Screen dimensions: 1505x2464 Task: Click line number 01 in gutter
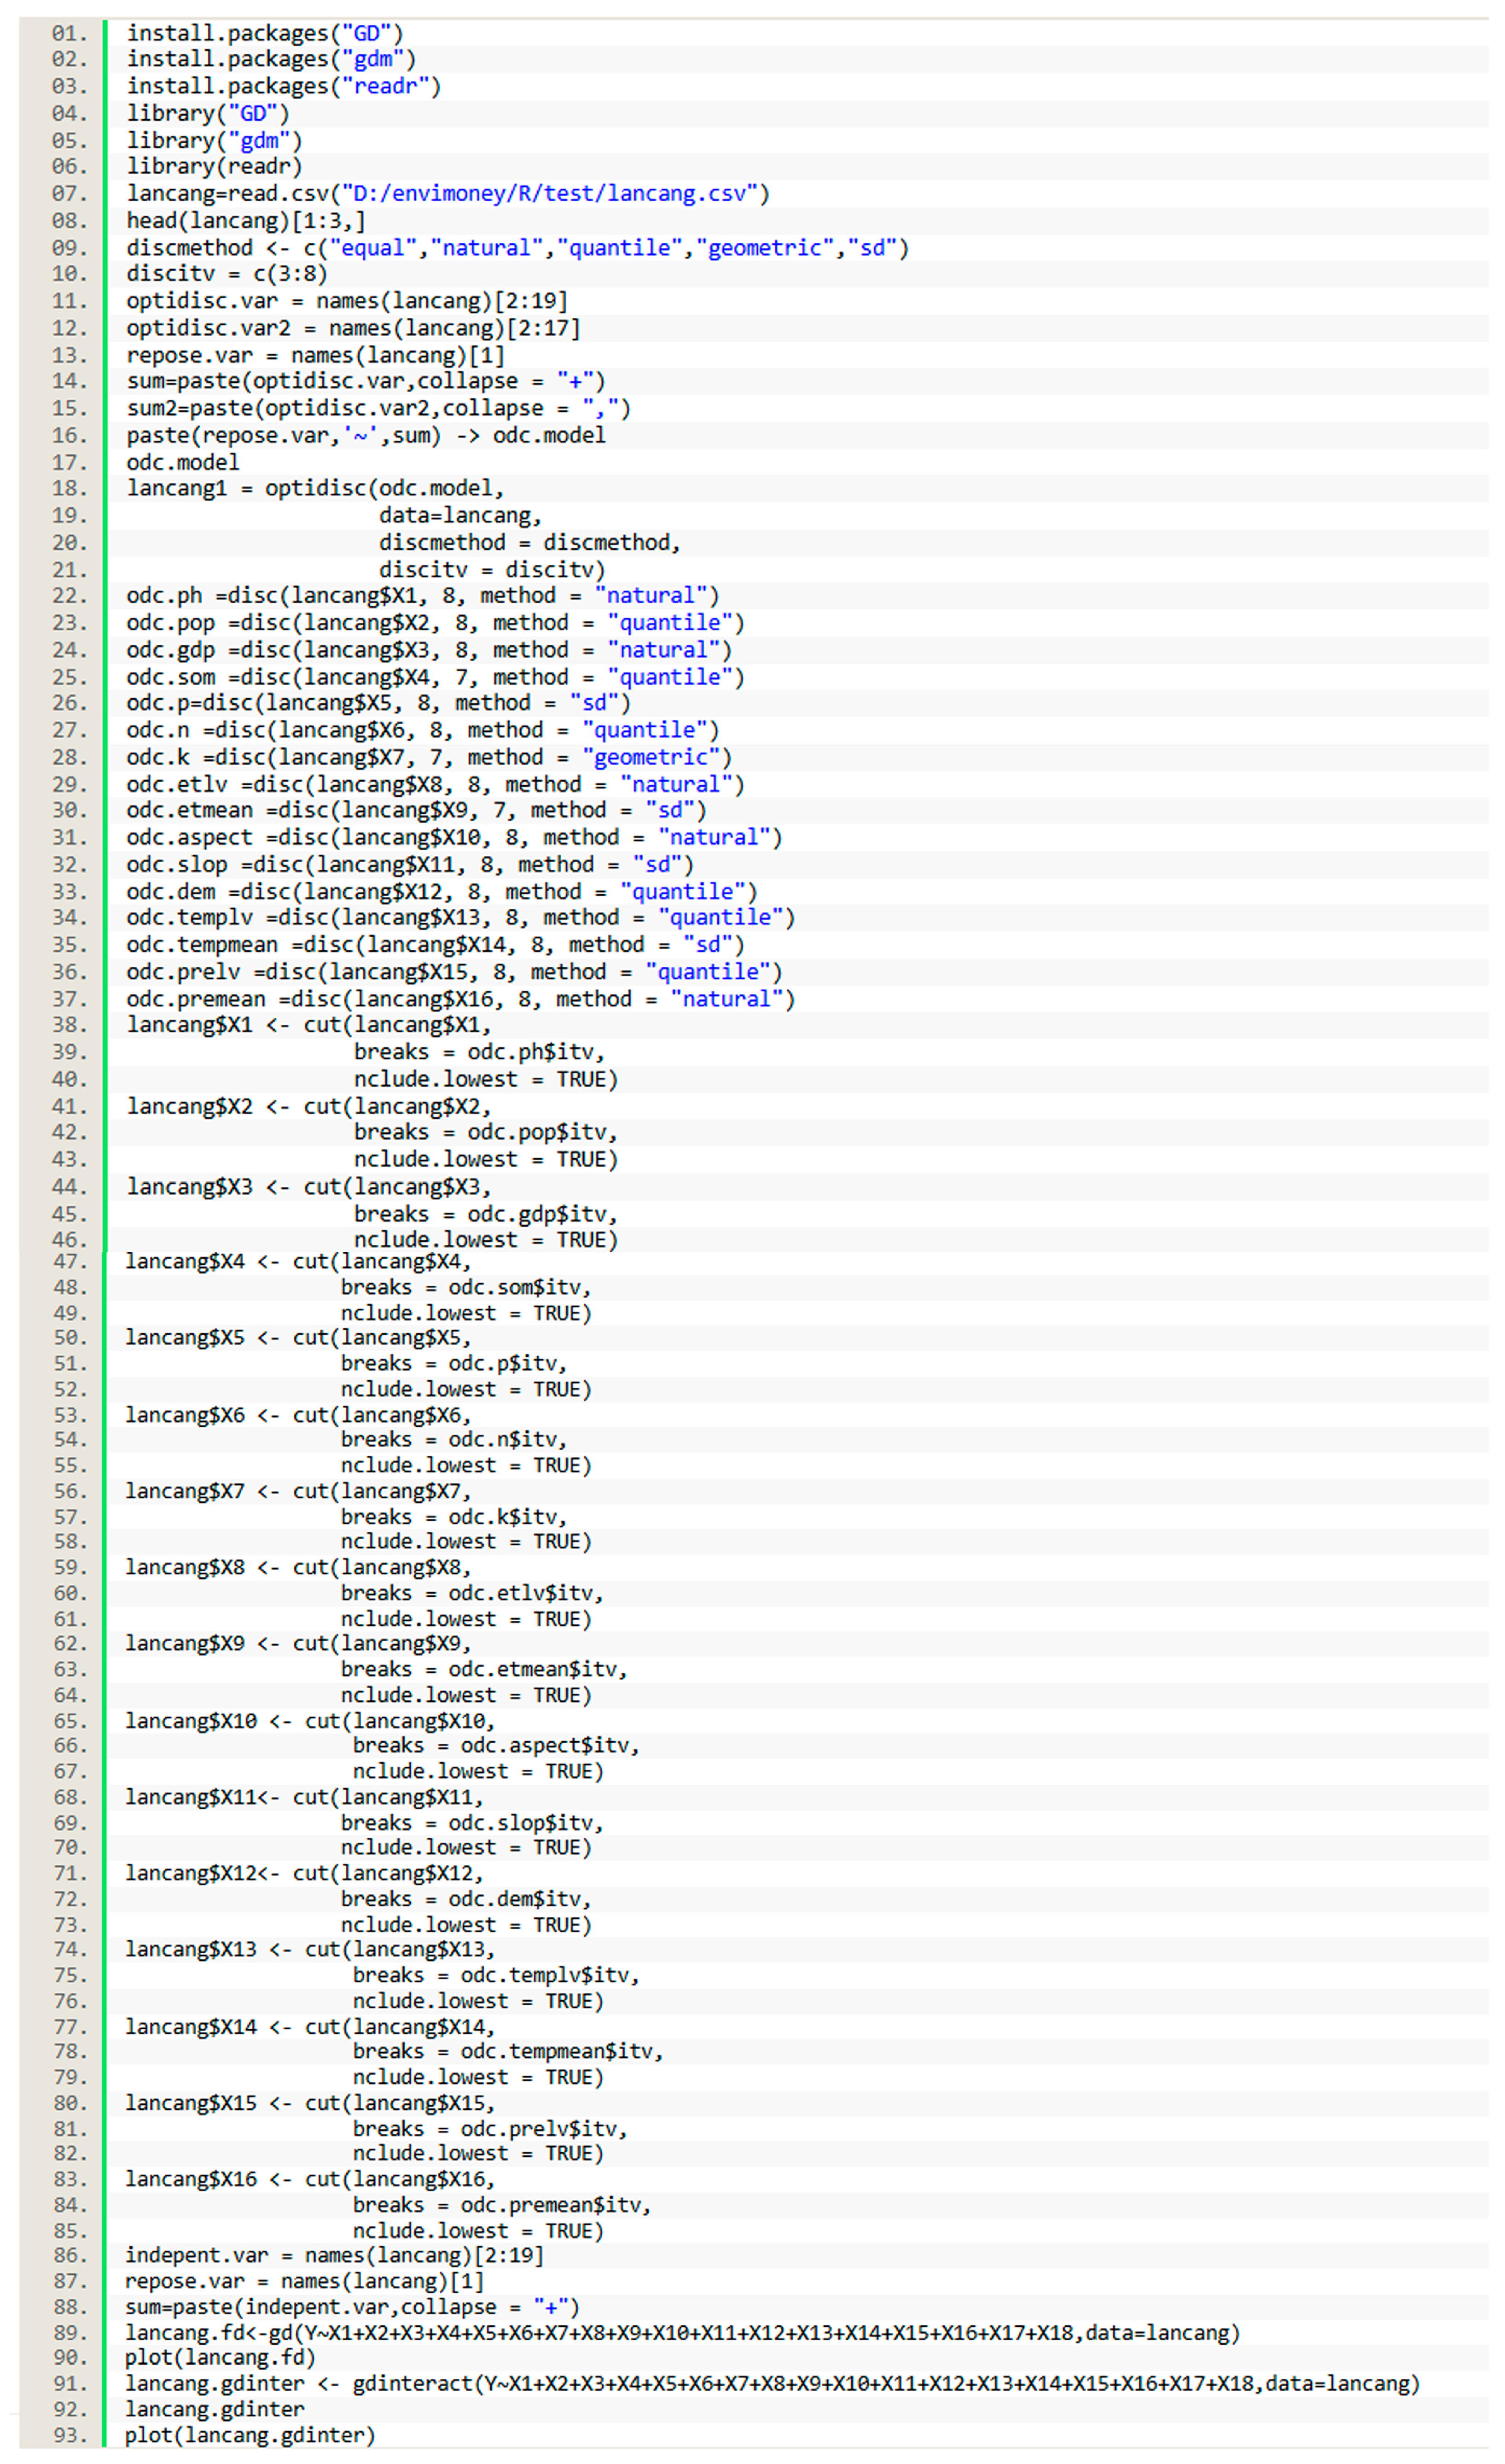tap(69, 33)
